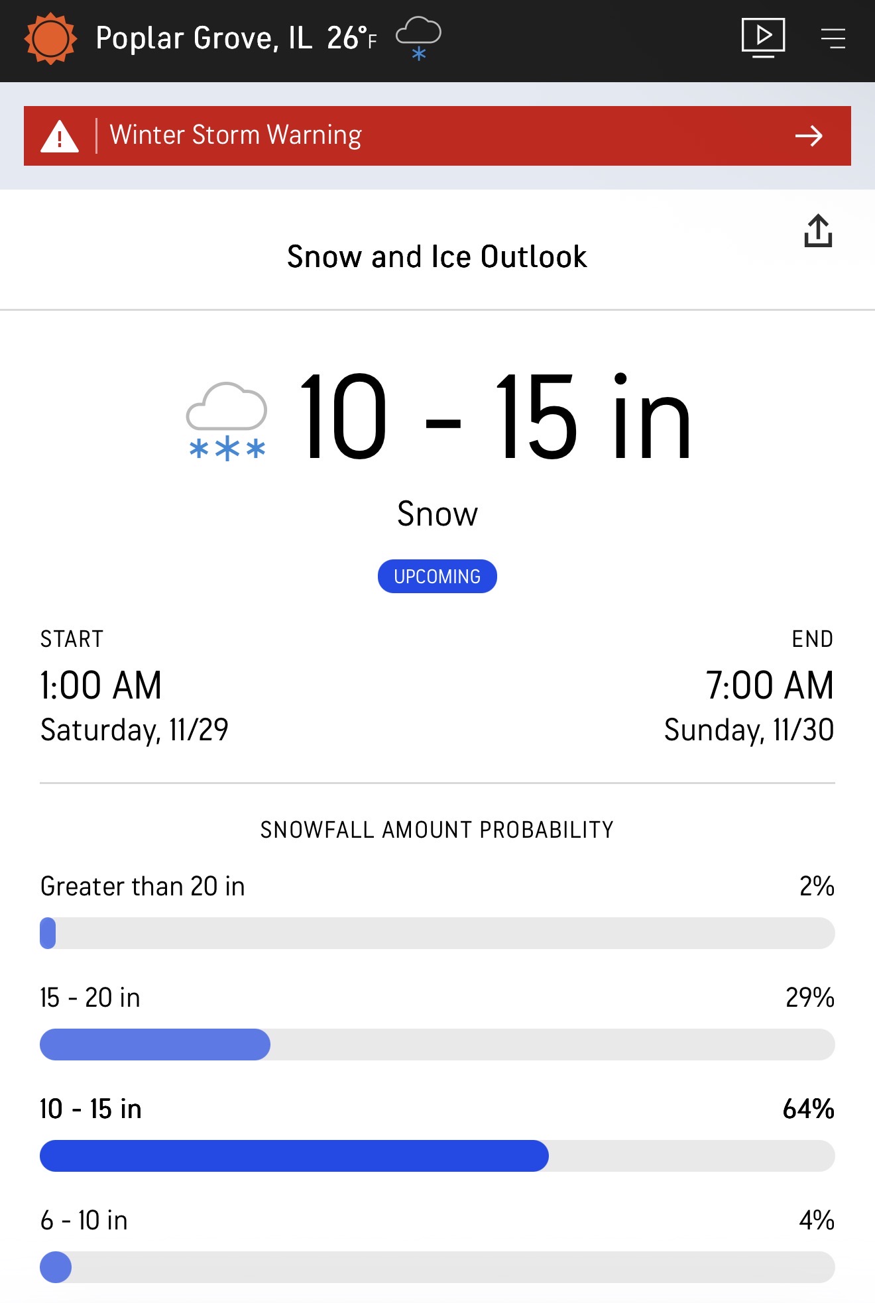Screen dimensions: 875x1303
Task: Click the 10 - 15 in probability bar
Action: (436, 1156)
